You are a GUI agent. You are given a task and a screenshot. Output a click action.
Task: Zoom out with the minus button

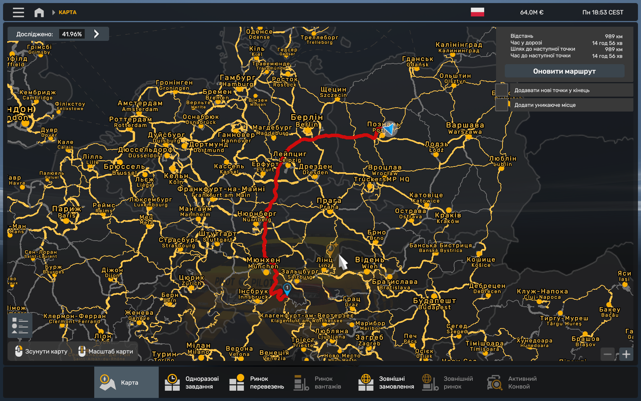click(x=607, y=354)
